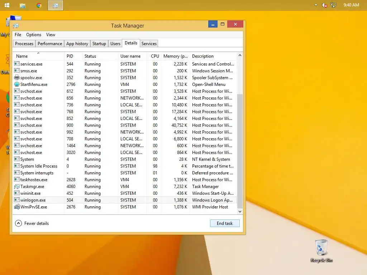This screenshot has height=275, width=367.
Task: Click the StartMenu.exe shell icon
Action: pyautogui.click(x=16, y=84)
